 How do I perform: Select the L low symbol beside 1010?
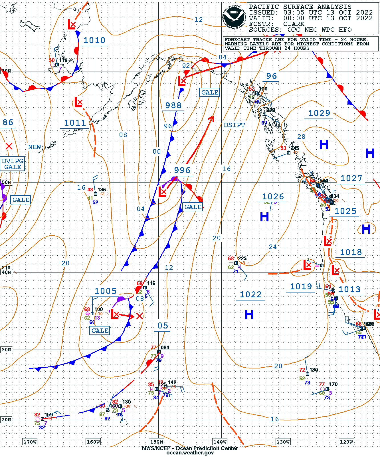[x=72, y=24]
